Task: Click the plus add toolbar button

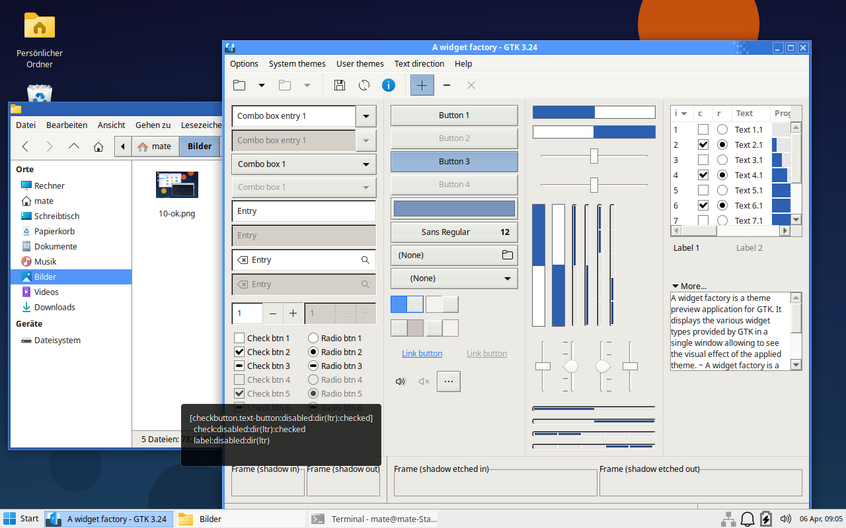Action: (x=422, y=85)
